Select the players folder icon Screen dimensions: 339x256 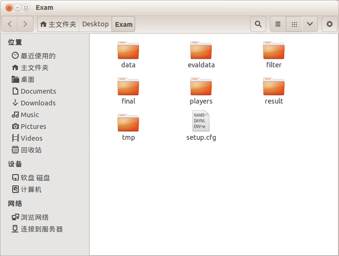coord(201,87)
